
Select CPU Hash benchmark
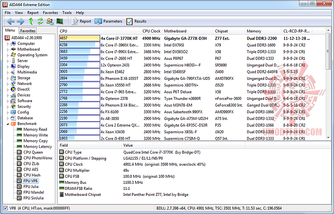(32, 175)
